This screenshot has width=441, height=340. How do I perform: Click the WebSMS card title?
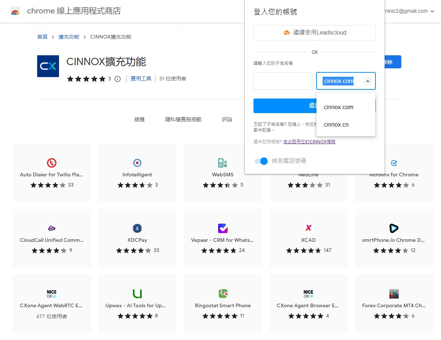[223, 175]
